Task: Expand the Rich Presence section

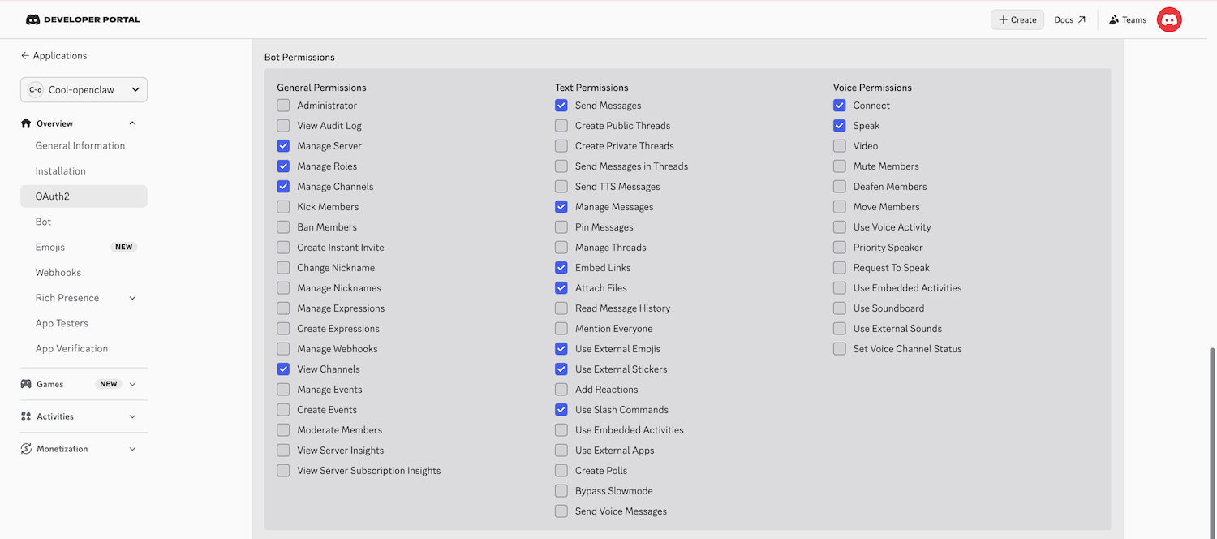Action: pyautogui.click(x=132, y=297)
